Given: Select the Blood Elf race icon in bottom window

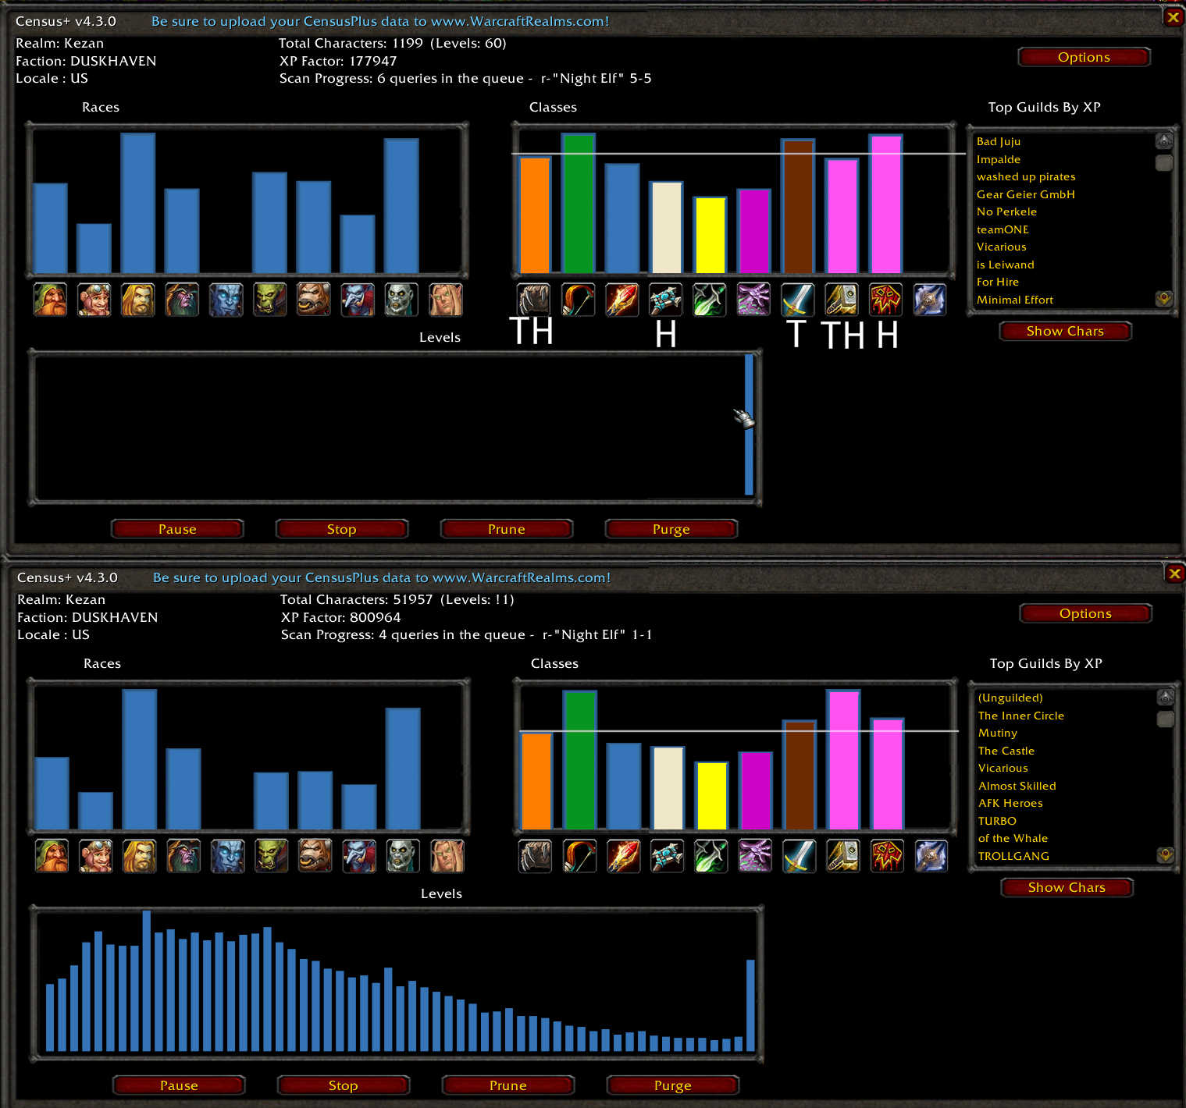Looking at the screenshot, I should pos(447,856).
